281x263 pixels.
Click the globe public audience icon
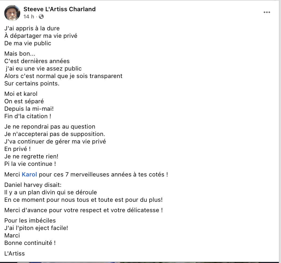[x=41, y=17]
